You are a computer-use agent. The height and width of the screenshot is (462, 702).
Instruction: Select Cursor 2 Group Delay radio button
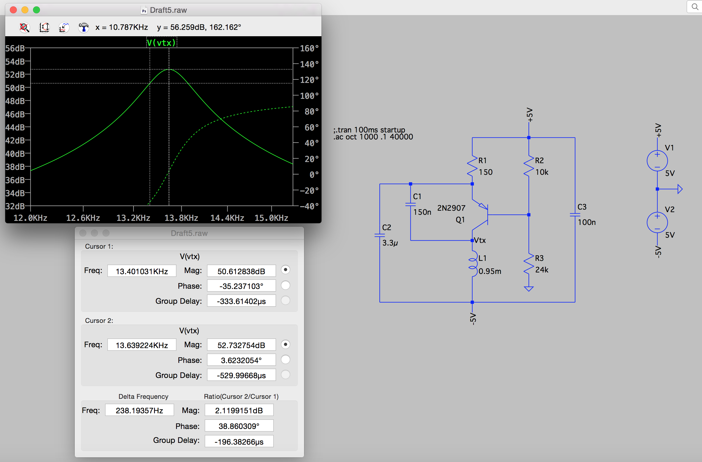coord(285,374)
